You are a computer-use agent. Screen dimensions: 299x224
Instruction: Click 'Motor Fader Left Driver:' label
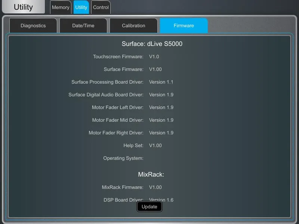click(x=118, y=108)
